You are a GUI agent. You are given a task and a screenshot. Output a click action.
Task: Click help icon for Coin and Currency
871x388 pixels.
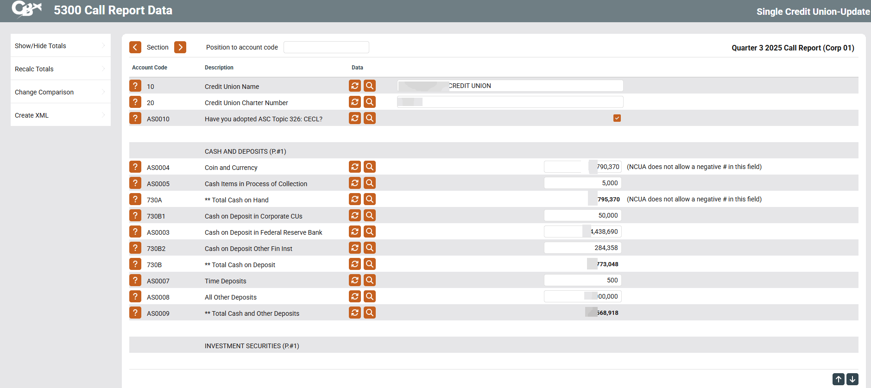135,167
